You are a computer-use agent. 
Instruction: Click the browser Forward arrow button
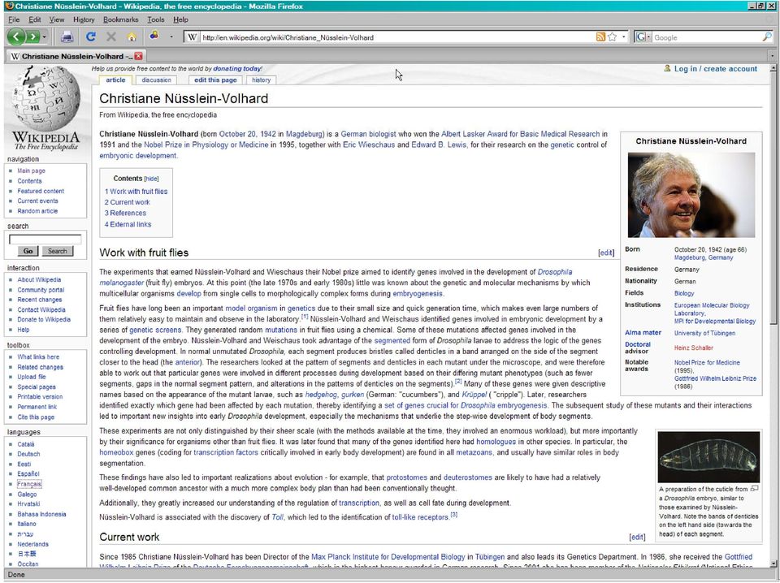click(x=32, y=37)
